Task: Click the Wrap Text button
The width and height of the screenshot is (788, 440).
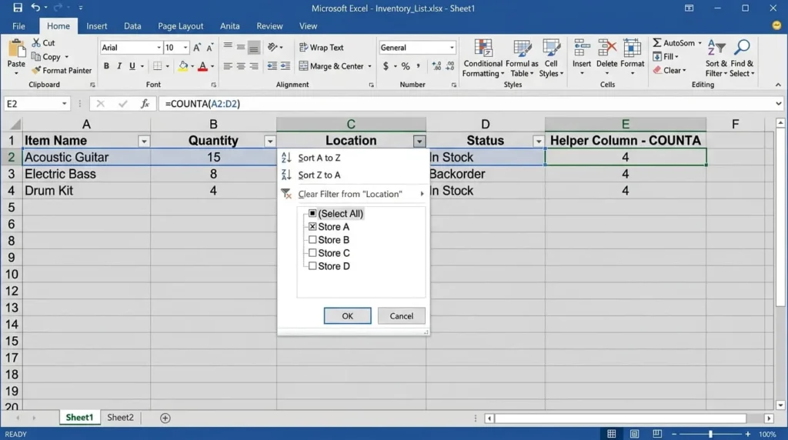Action: (321, 47)
